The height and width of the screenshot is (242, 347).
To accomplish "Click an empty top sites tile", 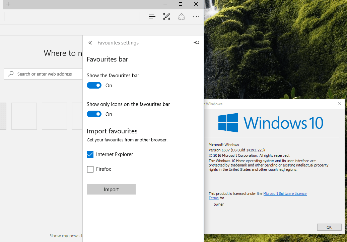I will (x=24, y=116).
